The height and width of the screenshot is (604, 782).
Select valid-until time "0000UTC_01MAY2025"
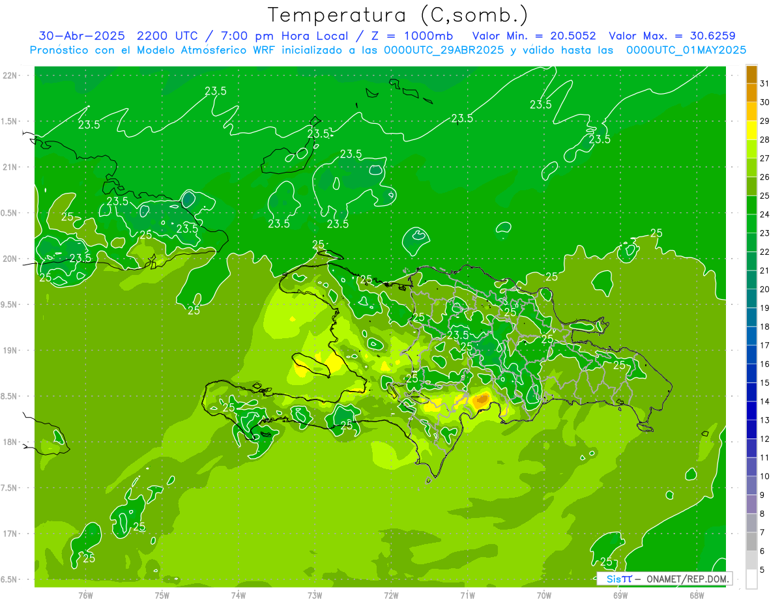pyautogui.click(x=686, y=50)
